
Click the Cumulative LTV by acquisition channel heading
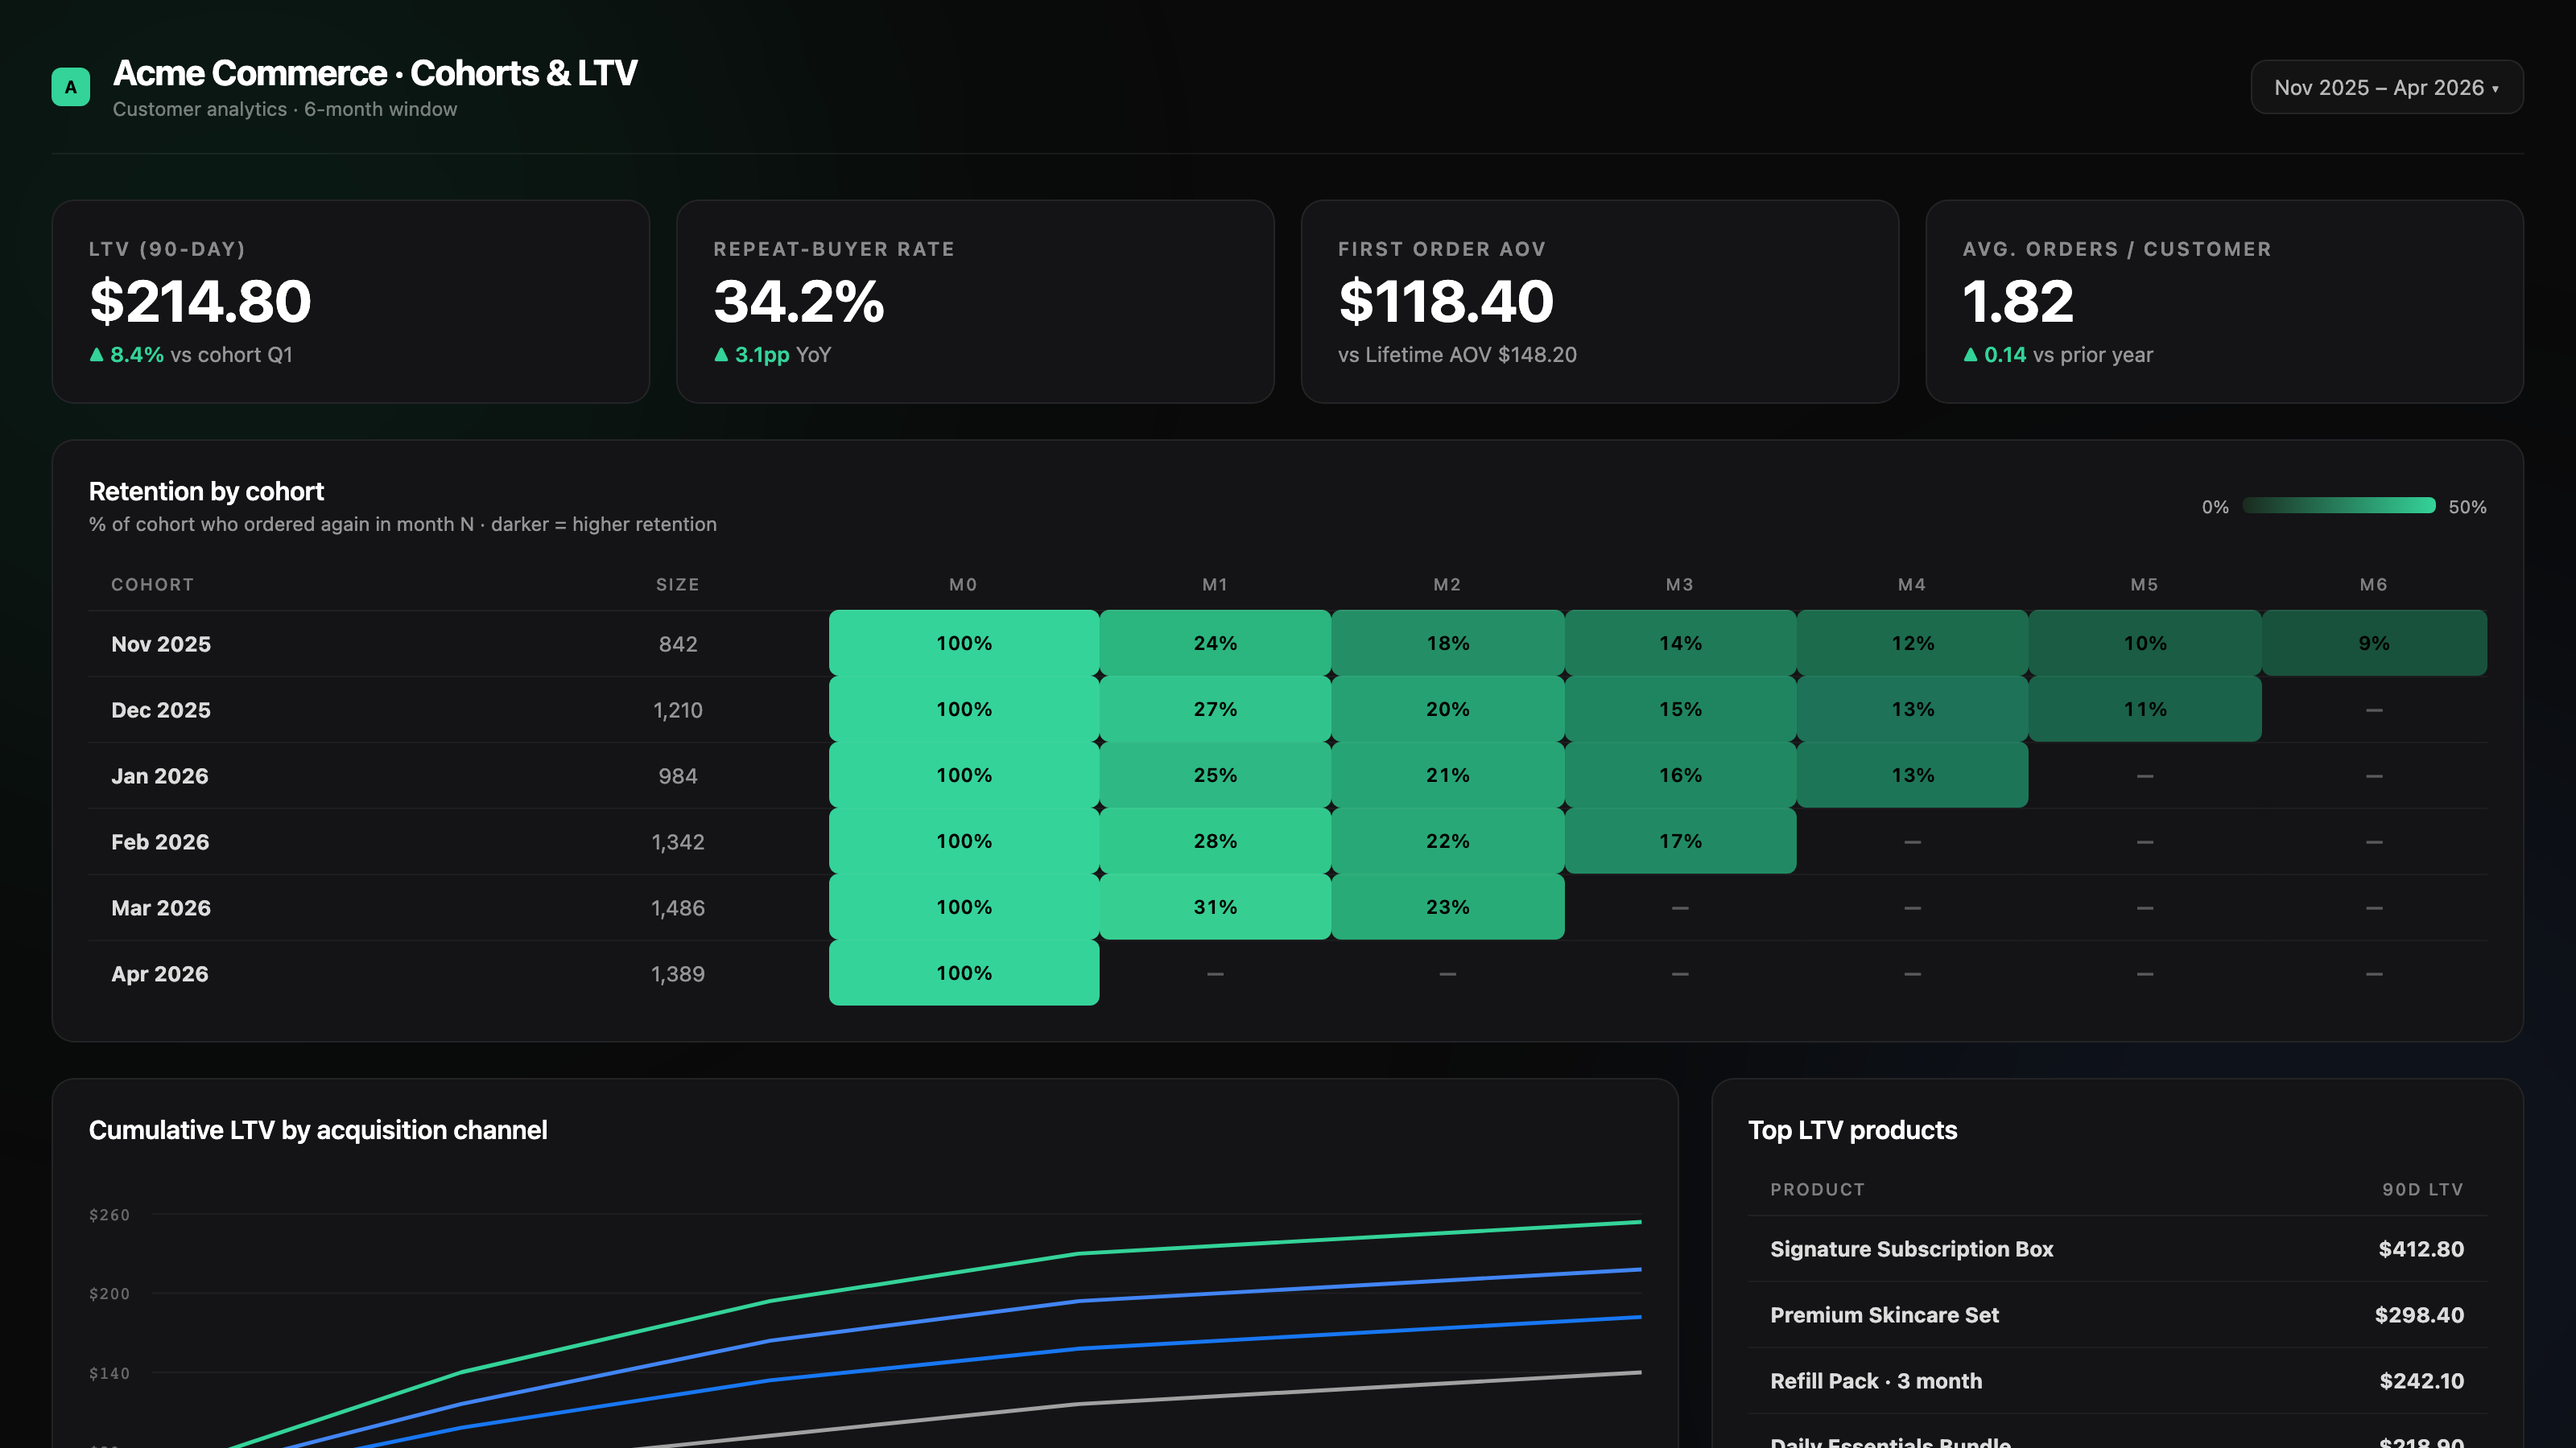(318, 1129)
